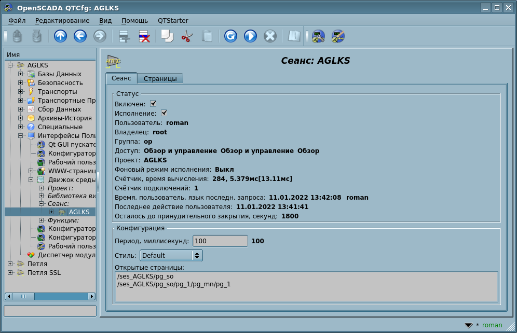Click the Copy item toolbar icon
The image size is (517, 333).
(x=167, y=36)
